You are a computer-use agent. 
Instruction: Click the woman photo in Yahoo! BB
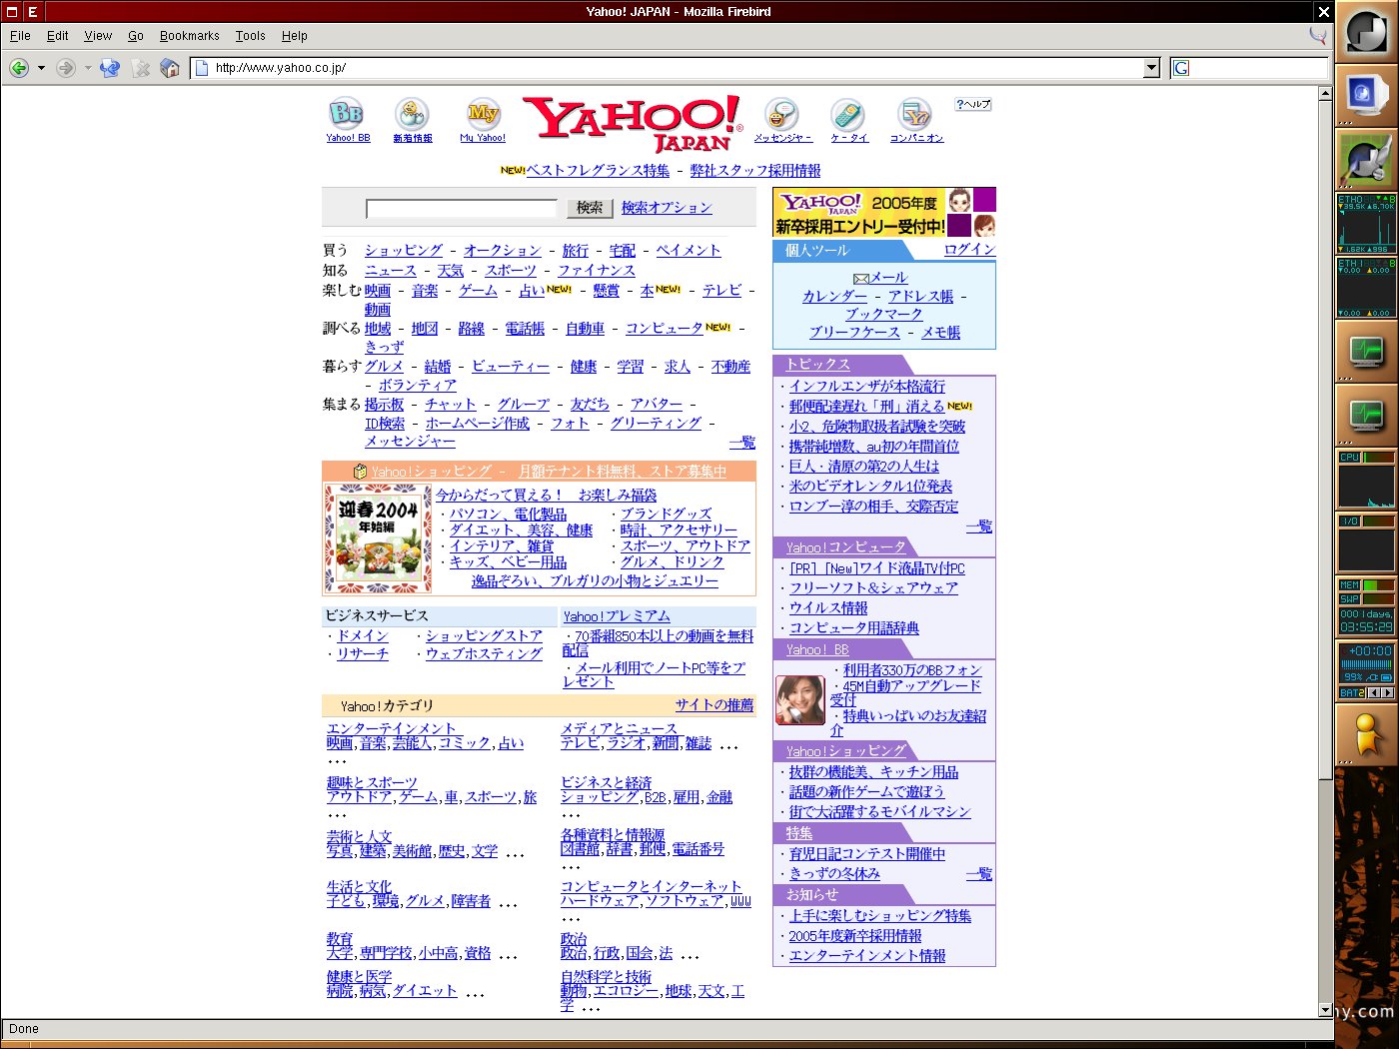pos(799,700)
